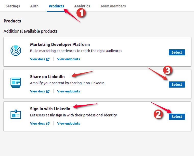Go to the Team members tab
Image resolution: width=194 pixels, height=156 pixels.
pyautogui.click(x=113, y=6)
